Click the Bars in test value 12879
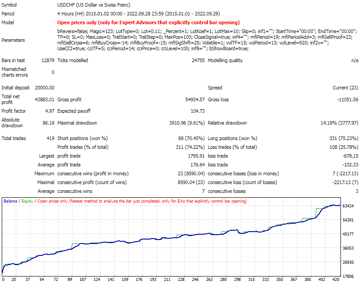Image resolution: width=362 pixels, height=284 pixels. [x=48, y=60]
